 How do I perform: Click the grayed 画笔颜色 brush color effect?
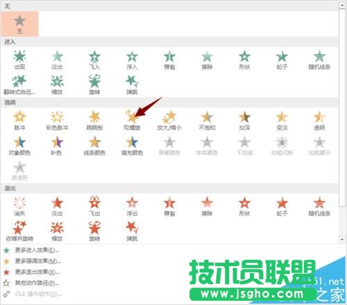click(169, 146)
